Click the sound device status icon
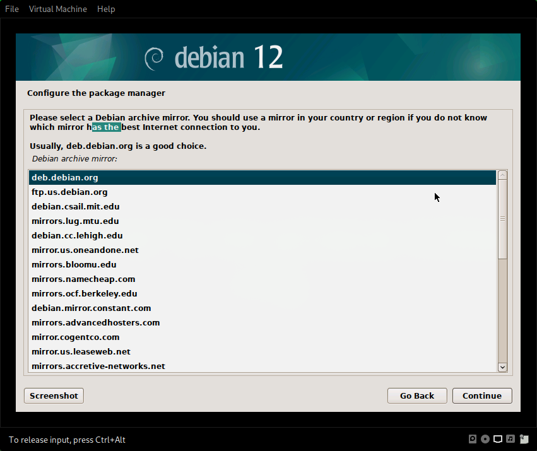 510,439
